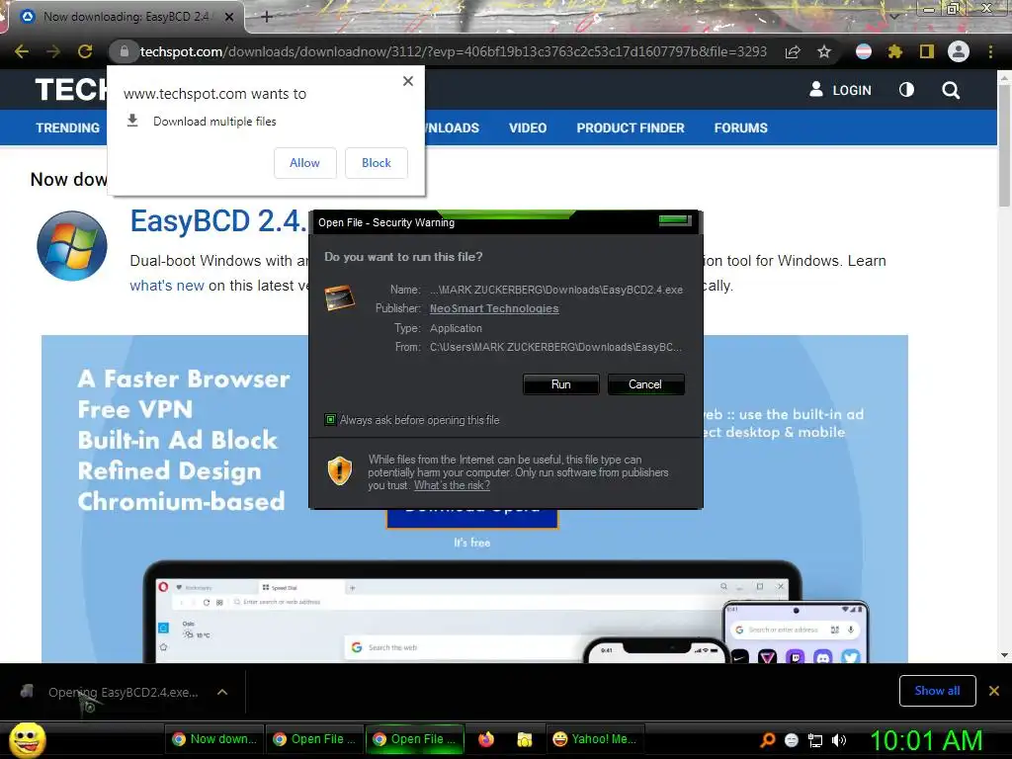This screenshot has height=759, width=1012.
Task: Click the What's the risk? link
Action: 452,485
